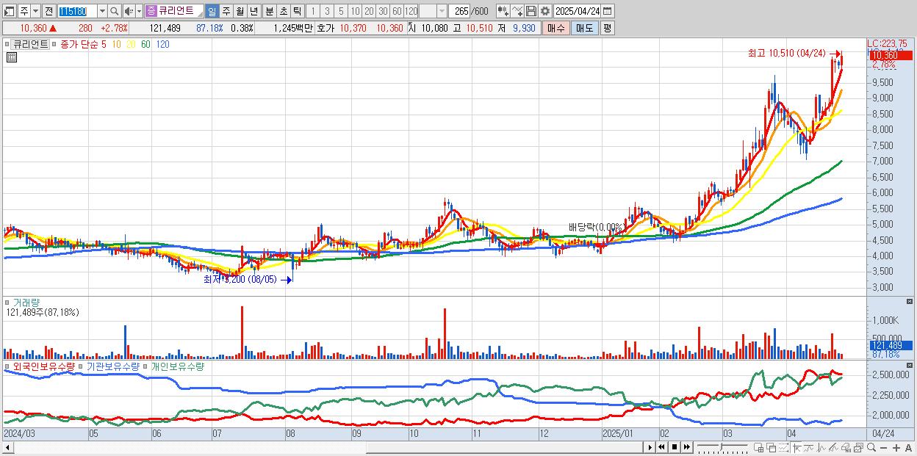Select interval 5 button
Viewport: 917px width, 456px height.
(x=341, y=11)
